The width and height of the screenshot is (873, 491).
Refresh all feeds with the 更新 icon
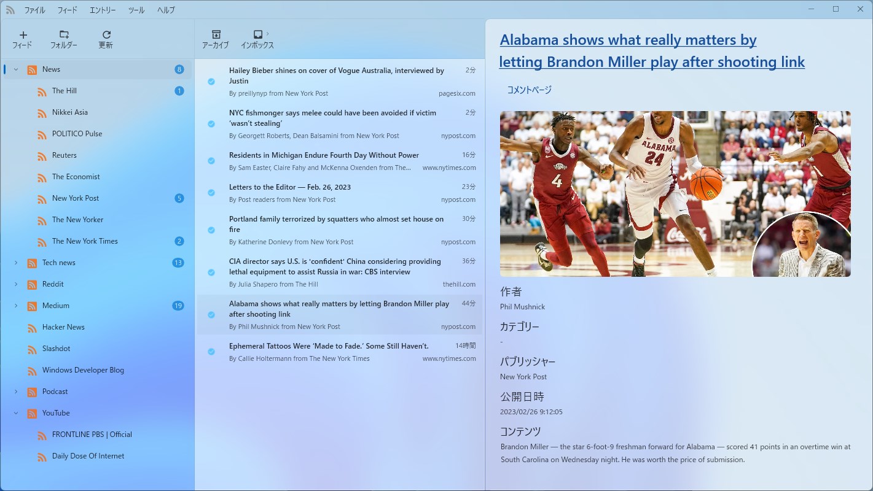pyautogui.click(x=104, y=35)
